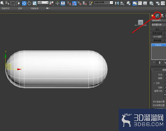Click the Align tool icon
166x131 pixels.
click(122, 3)
